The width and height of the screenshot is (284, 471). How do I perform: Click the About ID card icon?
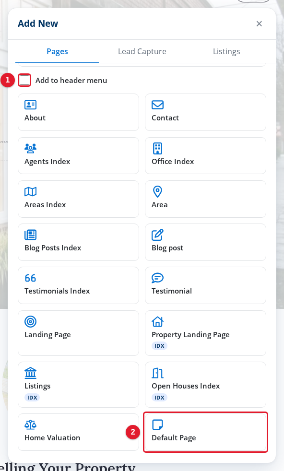tap(30, 105)
